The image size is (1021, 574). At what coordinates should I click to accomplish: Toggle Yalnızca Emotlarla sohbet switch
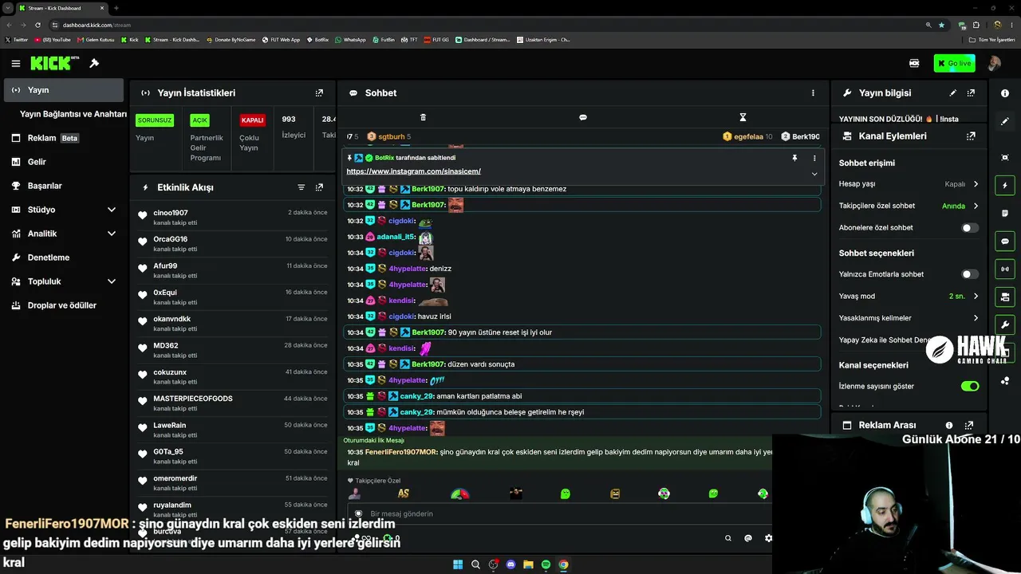pos(969,274)
